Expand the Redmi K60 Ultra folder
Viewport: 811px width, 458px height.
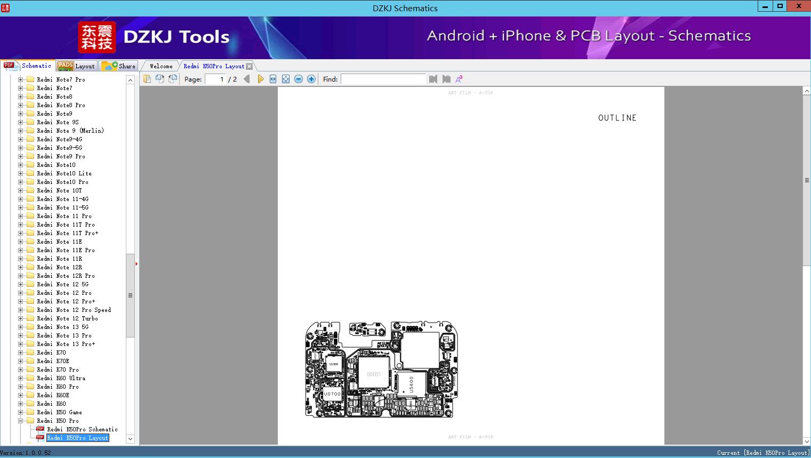point(20,378)
